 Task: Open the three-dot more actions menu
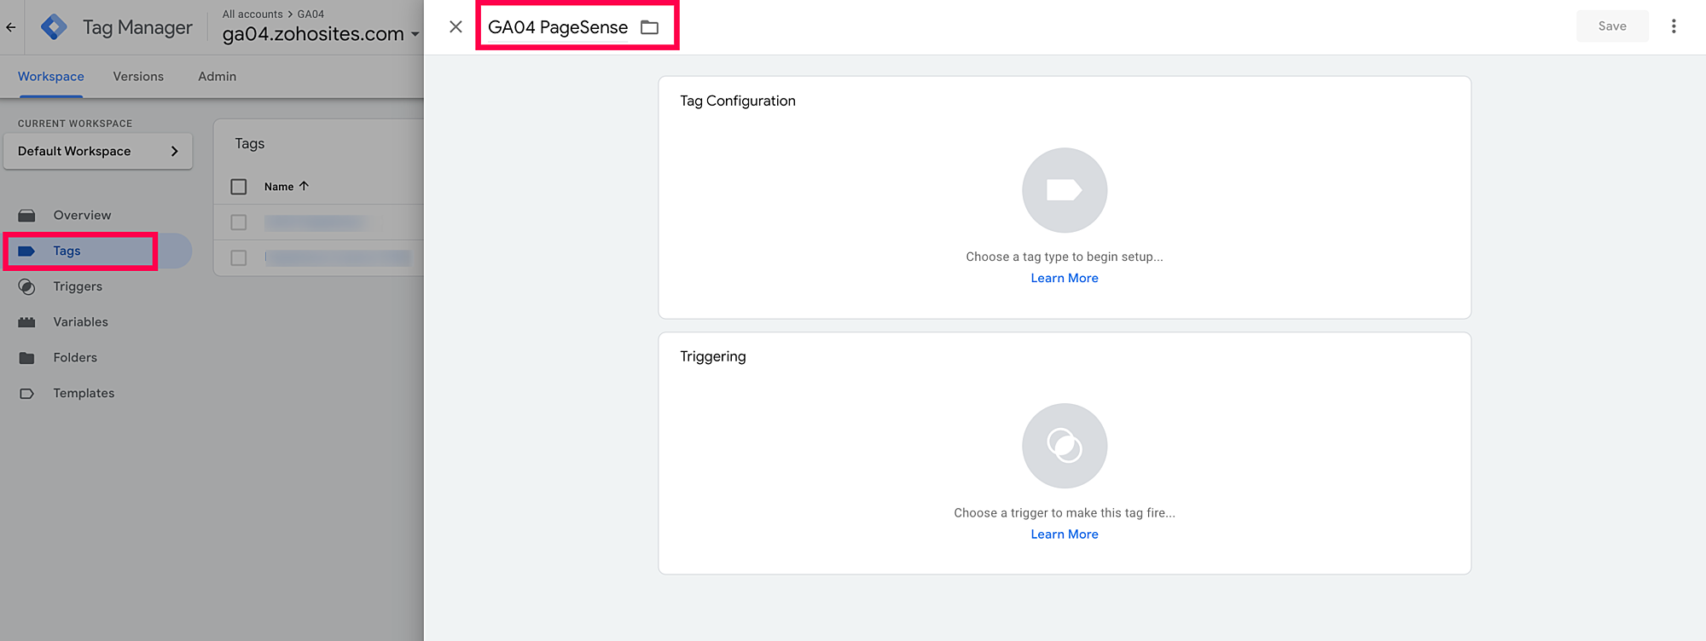[x=1674, y=26]
